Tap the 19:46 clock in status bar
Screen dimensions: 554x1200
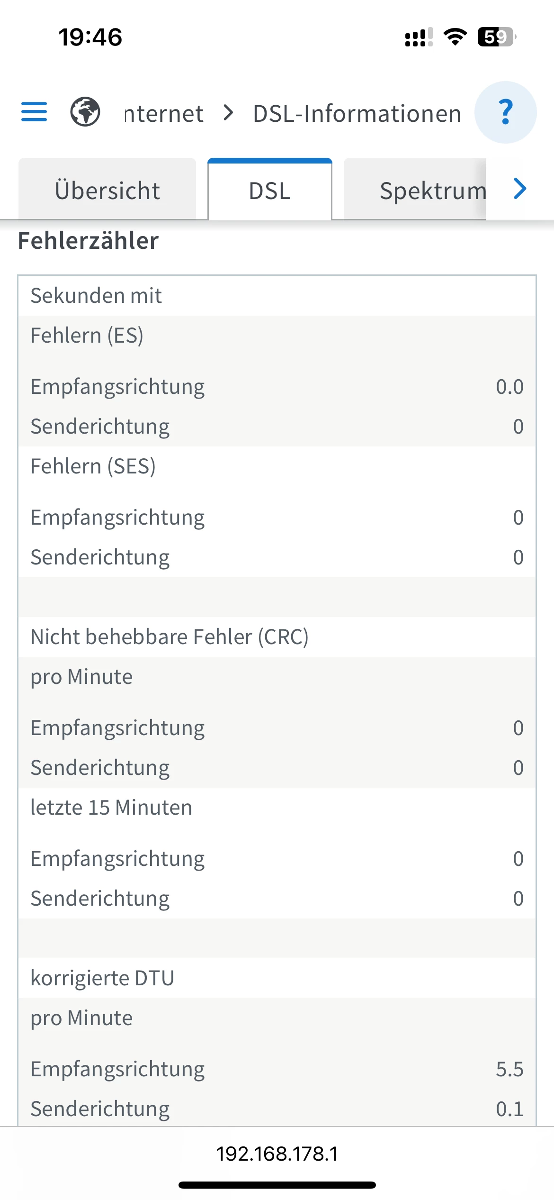tap(90, 37)
